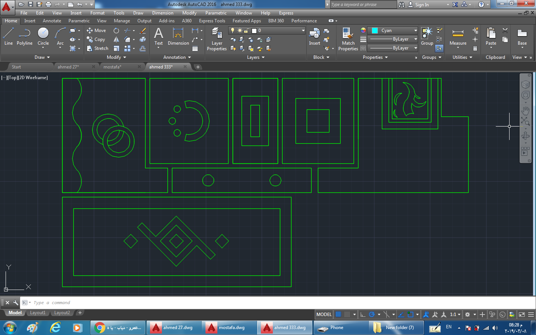This screenshot has height=335, width=536.
Task: Open the Format menu
Action: pos(98,13)
